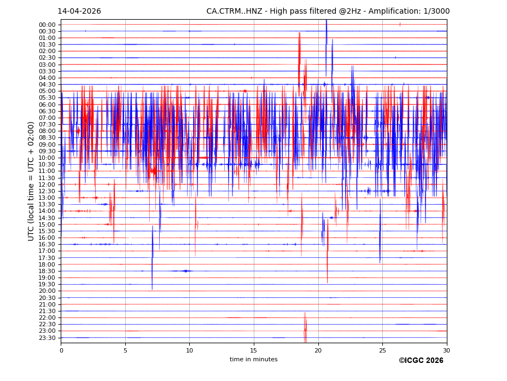Click the 0 tick label on the x-axis
Viewport: 507px width, 381px height.
pos(61,350)
